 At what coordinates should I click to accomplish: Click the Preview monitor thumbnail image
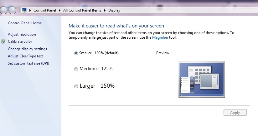pyautogui.click(x=202, y=80)
